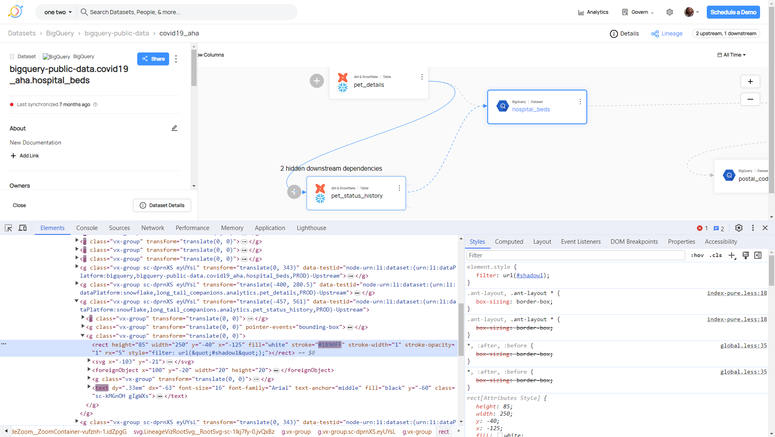Click the search datasets input field
Image resolution: width=775 pixels, height=437 pixels.
188,12
